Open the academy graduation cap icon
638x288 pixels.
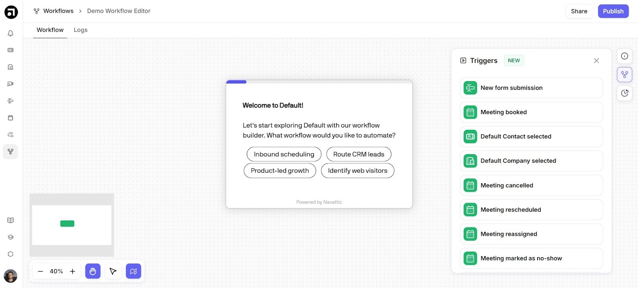point(10,237)
